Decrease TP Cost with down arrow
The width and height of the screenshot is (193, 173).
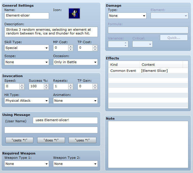click(95, 49)
